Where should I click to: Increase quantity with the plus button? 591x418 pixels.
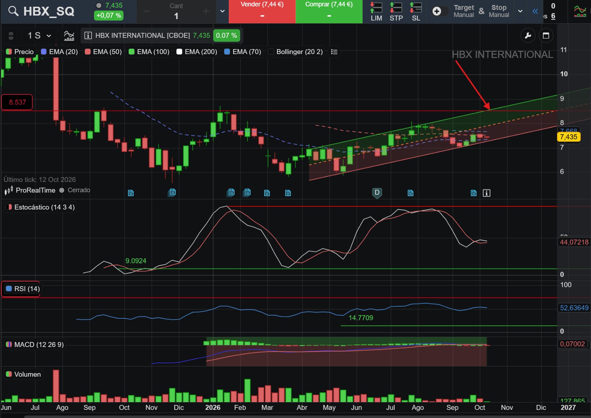click(206, 12)
